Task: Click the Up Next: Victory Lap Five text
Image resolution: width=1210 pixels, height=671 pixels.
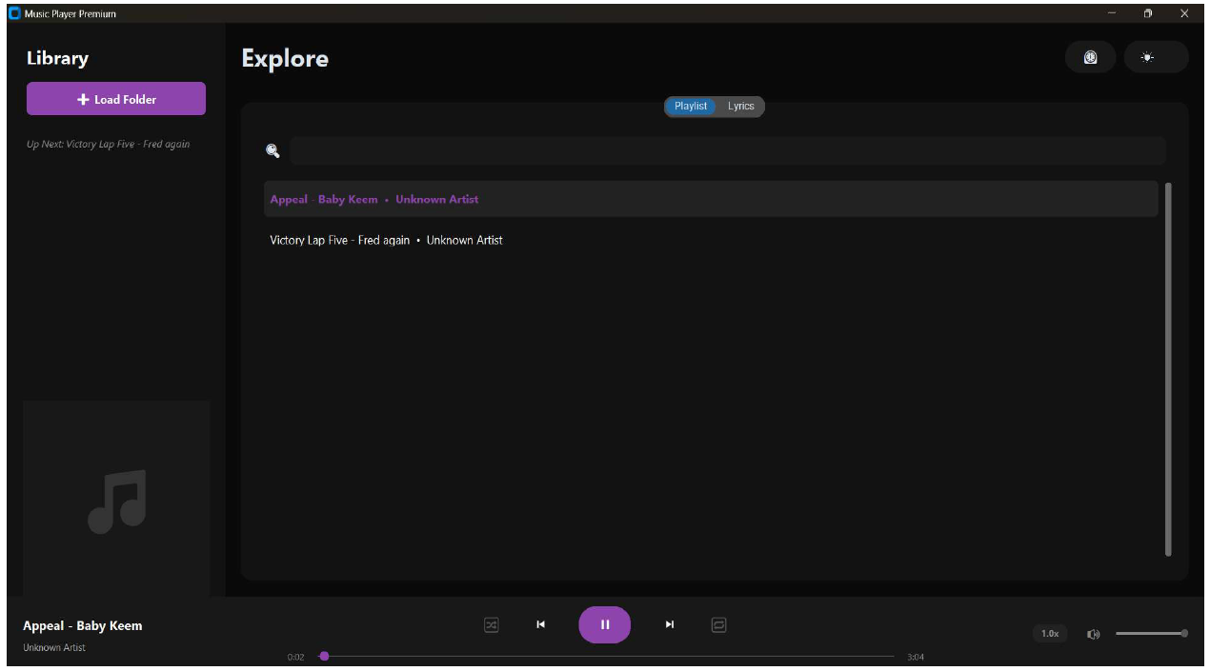Action: tap(109, 145)
